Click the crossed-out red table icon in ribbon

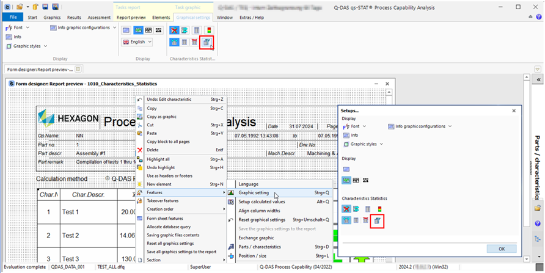195,42
